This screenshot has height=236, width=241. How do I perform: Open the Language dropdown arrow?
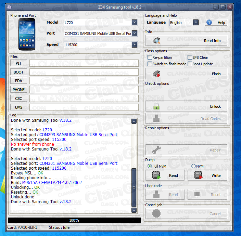(x=196, y=23)
